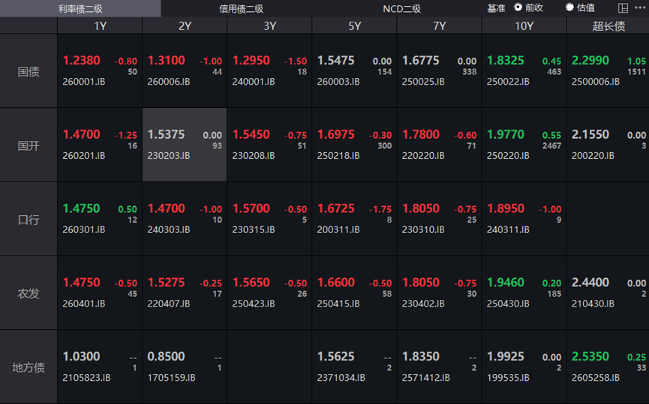
Task: Open bond 250218.IB quote cell
Action: click(x=354, y=145)
